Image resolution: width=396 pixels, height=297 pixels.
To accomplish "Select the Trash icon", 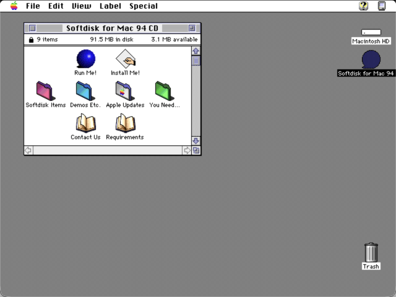I will [x=371, y=252].
